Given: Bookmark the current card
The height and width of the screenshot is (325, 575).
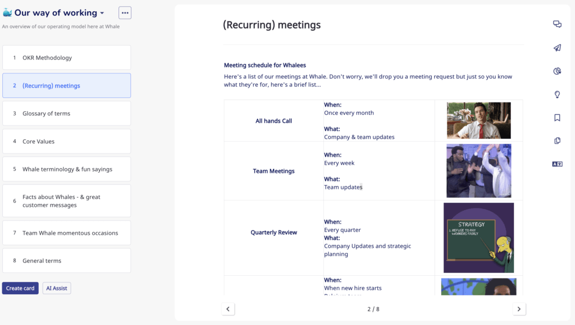Looking at the screenshot, I should [557, 117].
